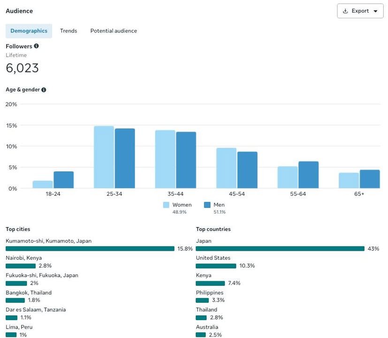Image resolution: width=388 pixels, height=338 pixels.
Task: Click the info icon beside Age & gender
Action: tap(44, 90)
